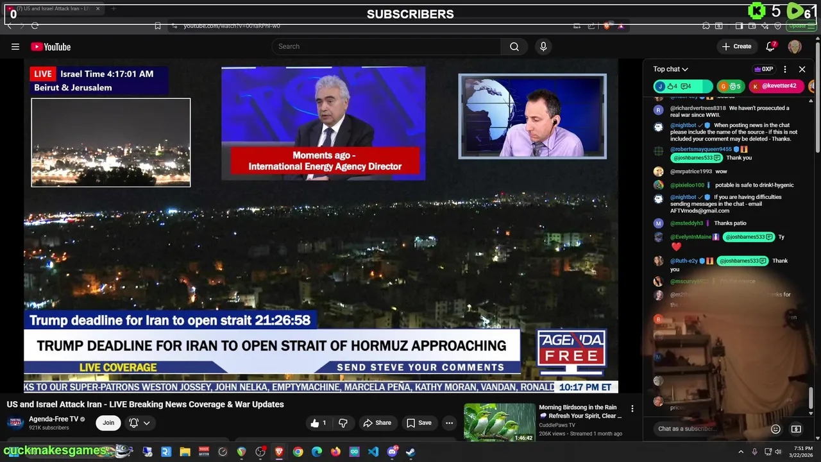
Task: Expand the notification bell preference dropdown
Action: [139, 423]
